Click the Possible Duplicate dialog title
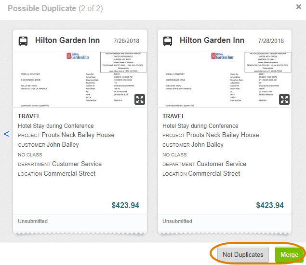 point(55,8)
